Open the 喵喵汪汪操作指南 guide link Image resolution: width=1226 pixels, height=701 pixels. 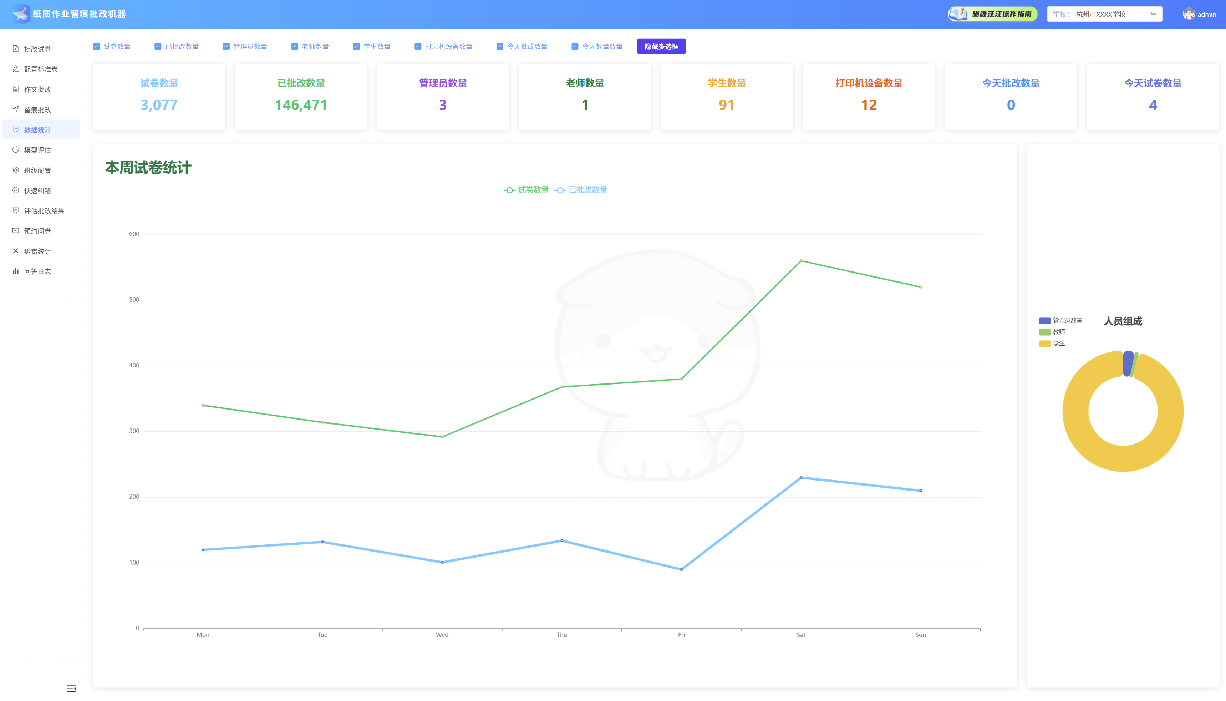[x=993, y=14]
